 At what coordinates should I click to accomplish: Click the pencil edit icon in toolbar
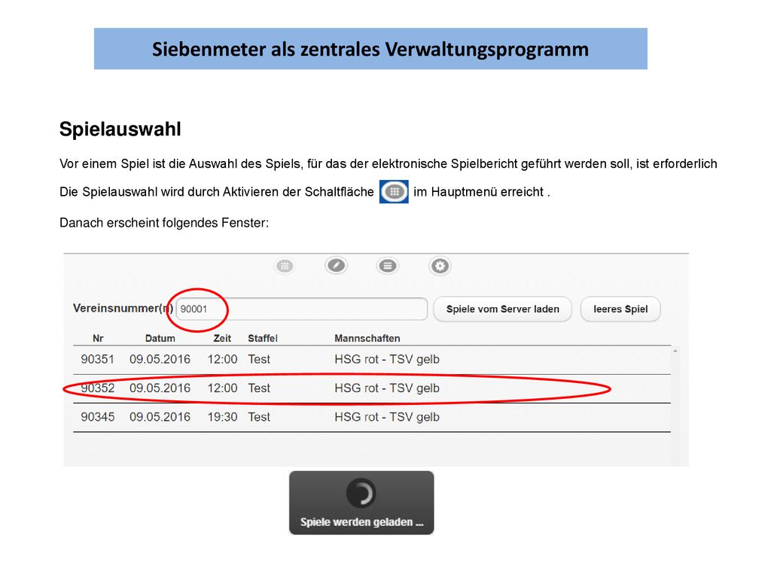[337, 266]
